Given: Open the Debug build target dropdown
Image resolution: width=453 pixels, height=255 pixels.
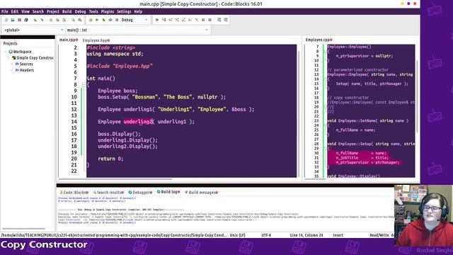Looking at the screenshot, I should [134, 20].
